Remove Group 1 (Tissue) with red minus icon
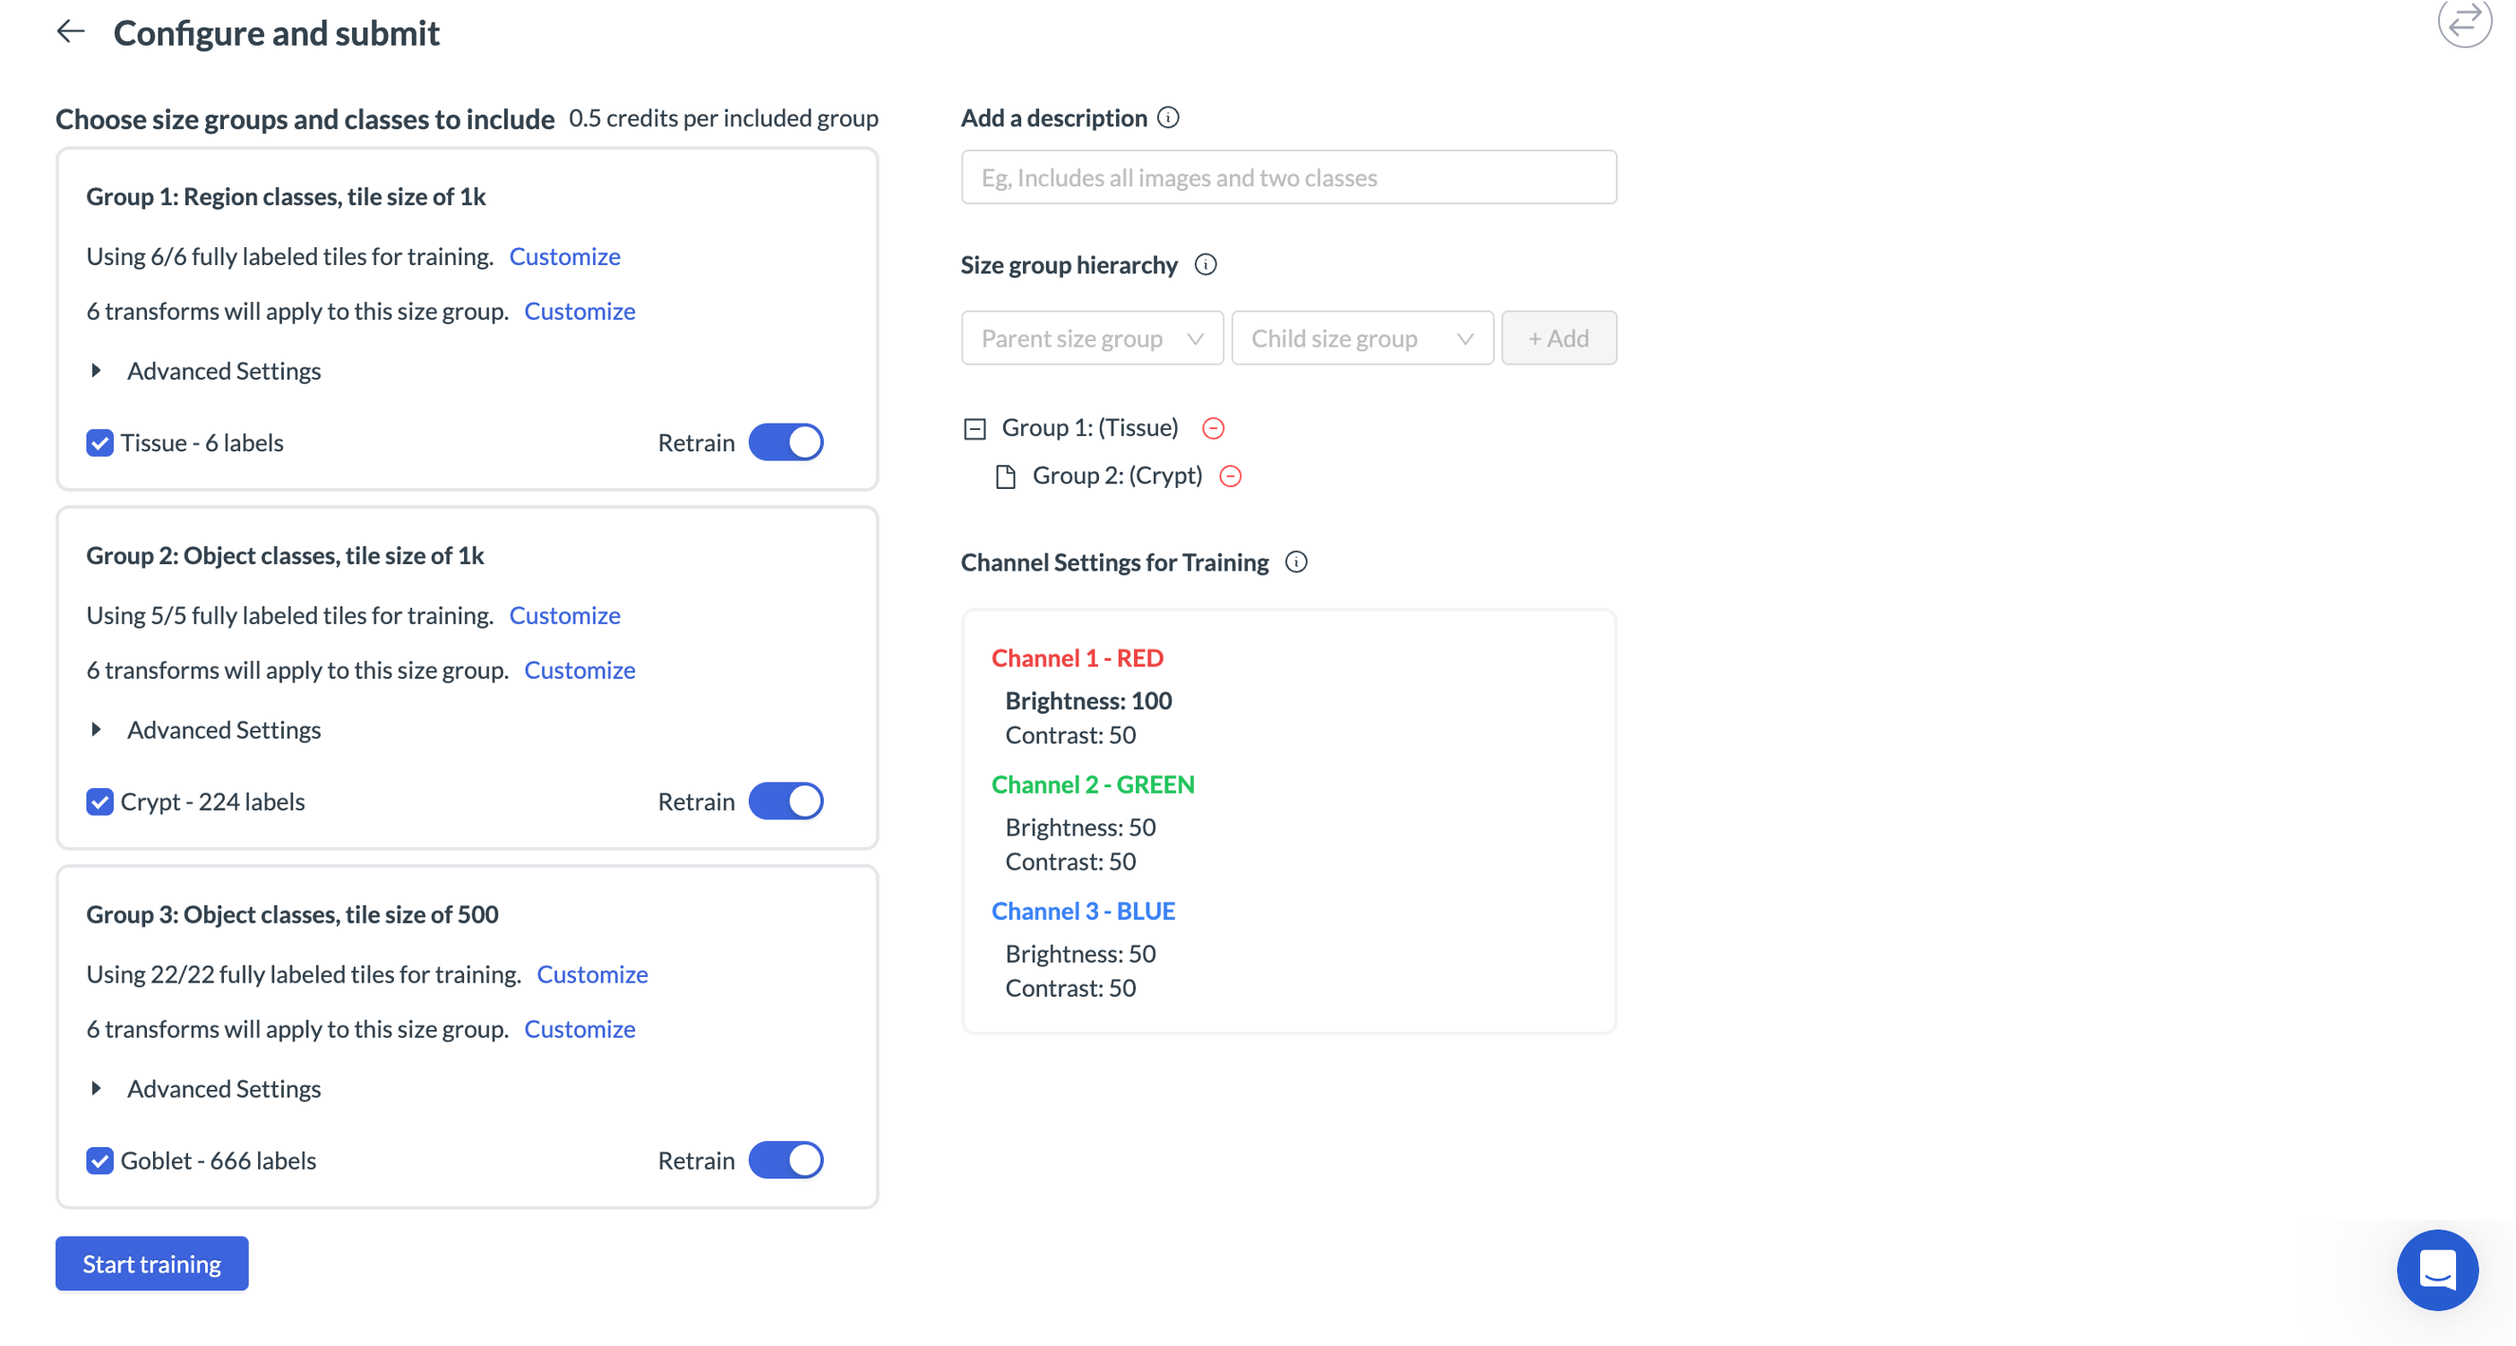2516x1346 pixels. point(1213,428)
